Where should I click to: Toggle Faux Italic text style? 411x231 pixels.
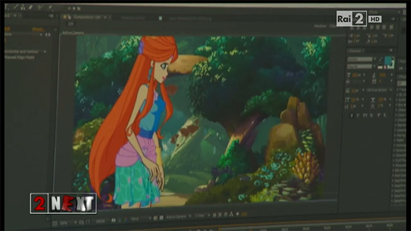[358, 115]
